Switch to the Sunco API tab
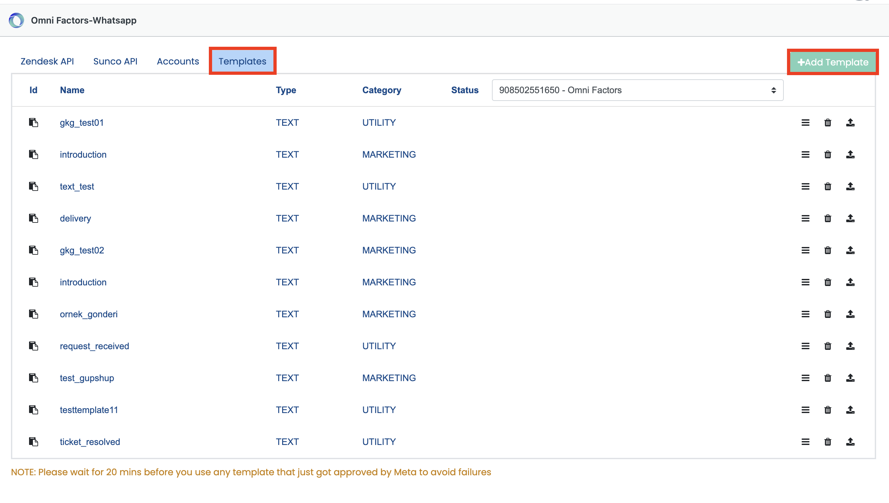This screenshot has width=889, height=503. 115,62
